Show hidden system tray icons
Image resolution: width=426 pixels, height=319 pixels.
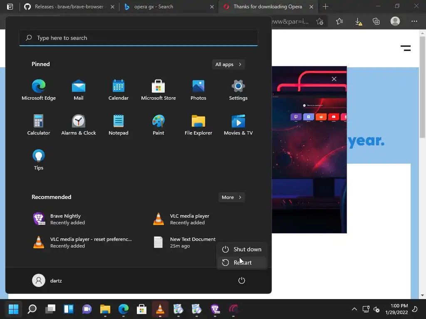pos(354,309)
